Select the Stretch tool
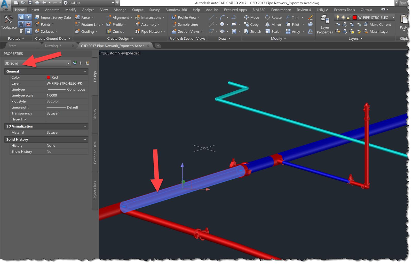The height and width of the screenshot is (265, 413). pyautogui.click(x=253, y=31)
